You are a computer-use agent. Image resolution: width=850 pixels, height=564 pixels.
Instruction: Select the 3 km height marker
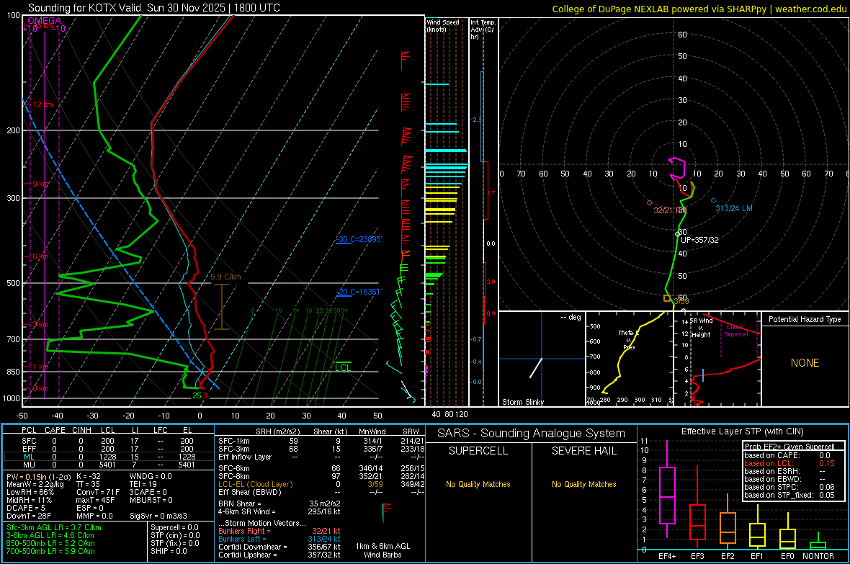40,324
